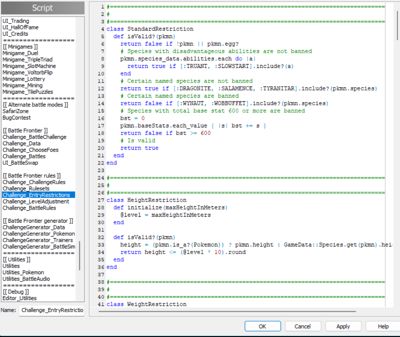
Task: Click line 29 @level = maxHeightInMeters
Action: coord(166,215)
